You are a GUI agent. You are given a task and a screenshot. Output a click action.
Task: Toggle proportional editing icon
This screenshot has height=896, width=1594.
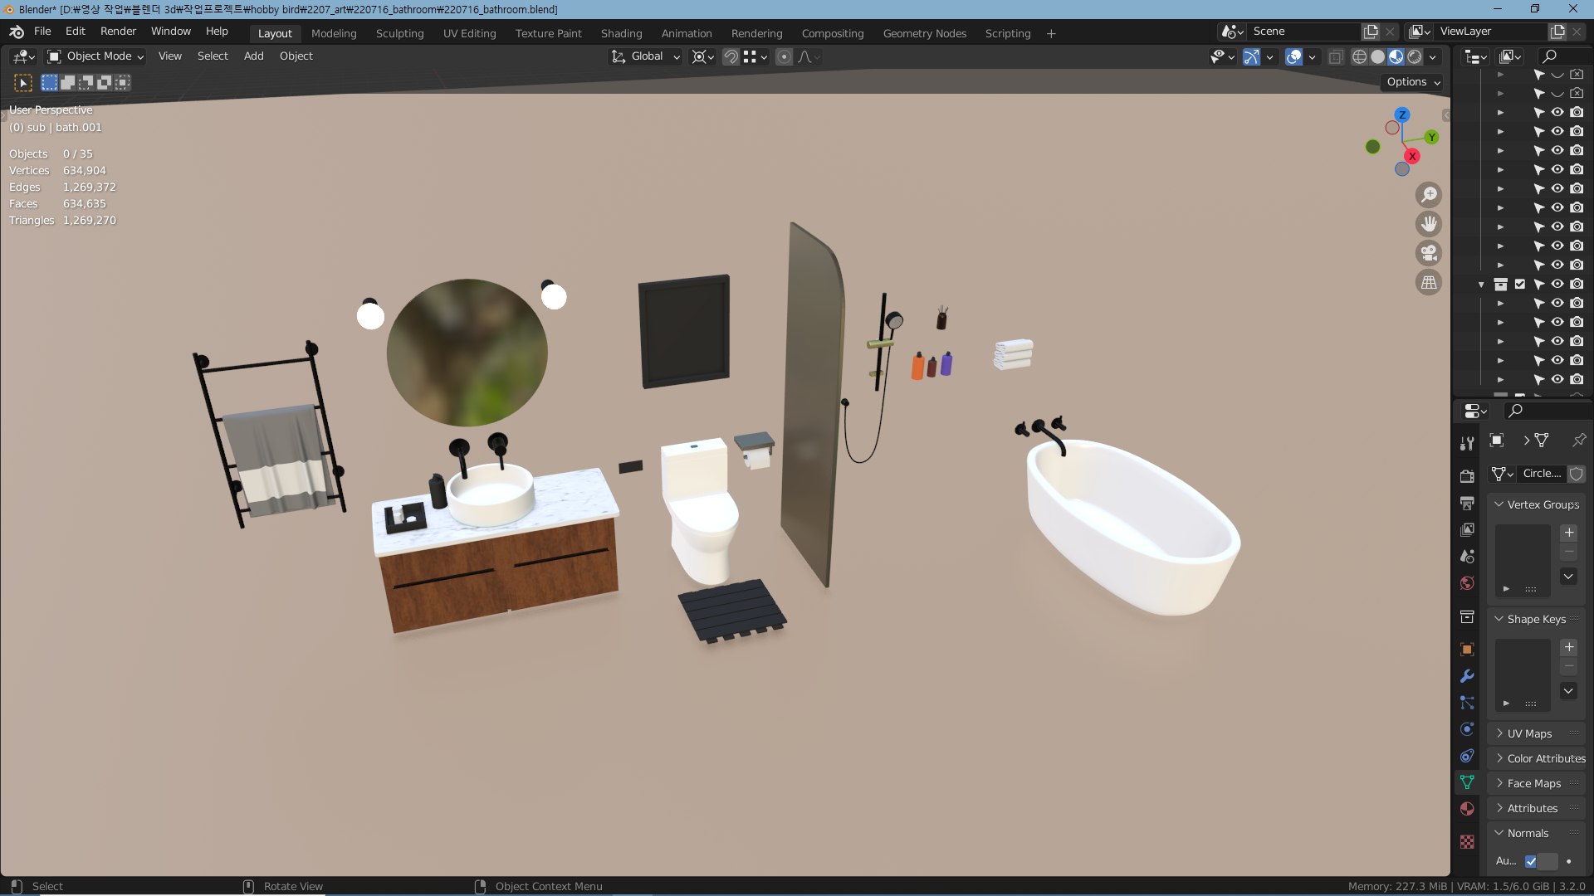pyautogui.click(x=784, y=56)
